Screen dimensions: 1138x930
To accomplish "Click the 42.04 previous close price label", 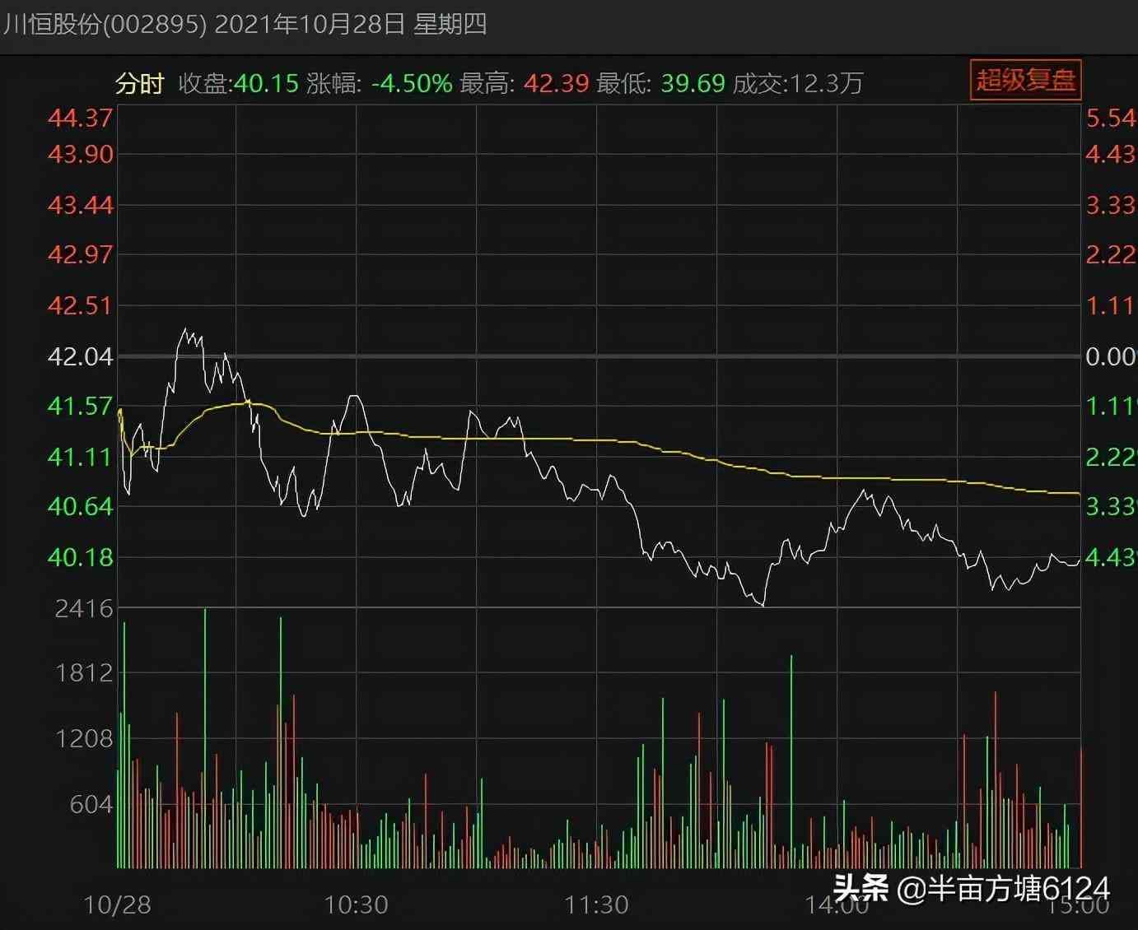I will pos(80,357).
